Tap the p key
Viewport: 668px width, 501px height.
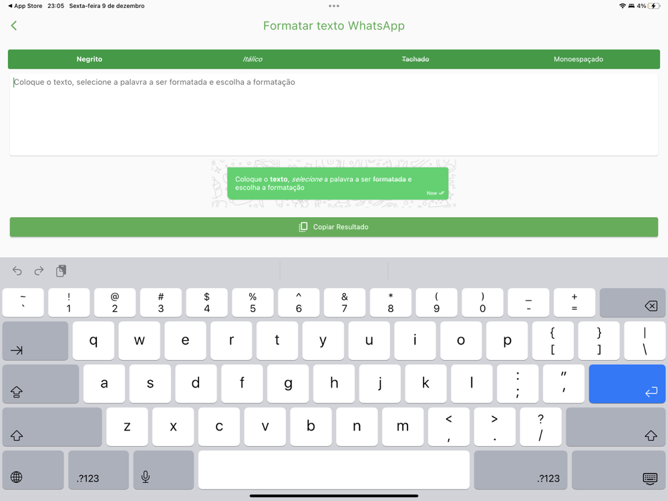click(x=507, y=341)
